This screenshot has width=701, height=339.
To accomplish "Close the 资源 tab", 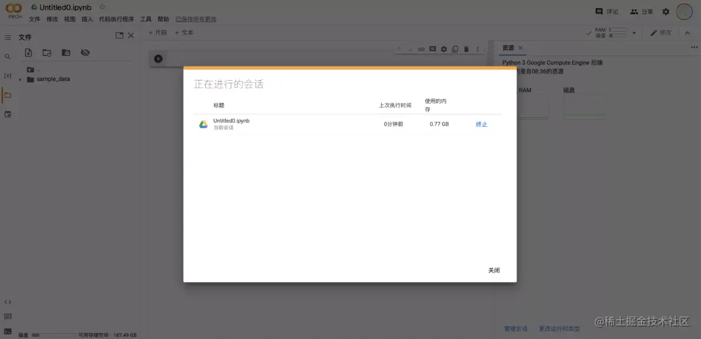I will click(x=520, y=48).
